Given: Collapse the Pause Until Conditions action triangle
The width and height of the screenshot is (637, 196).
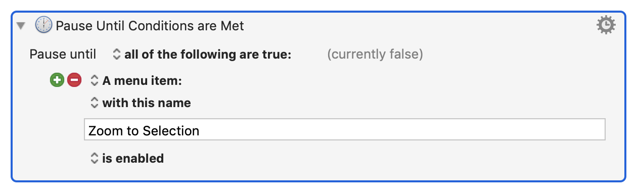Looking at the screenshot, I should coord(20,25).
